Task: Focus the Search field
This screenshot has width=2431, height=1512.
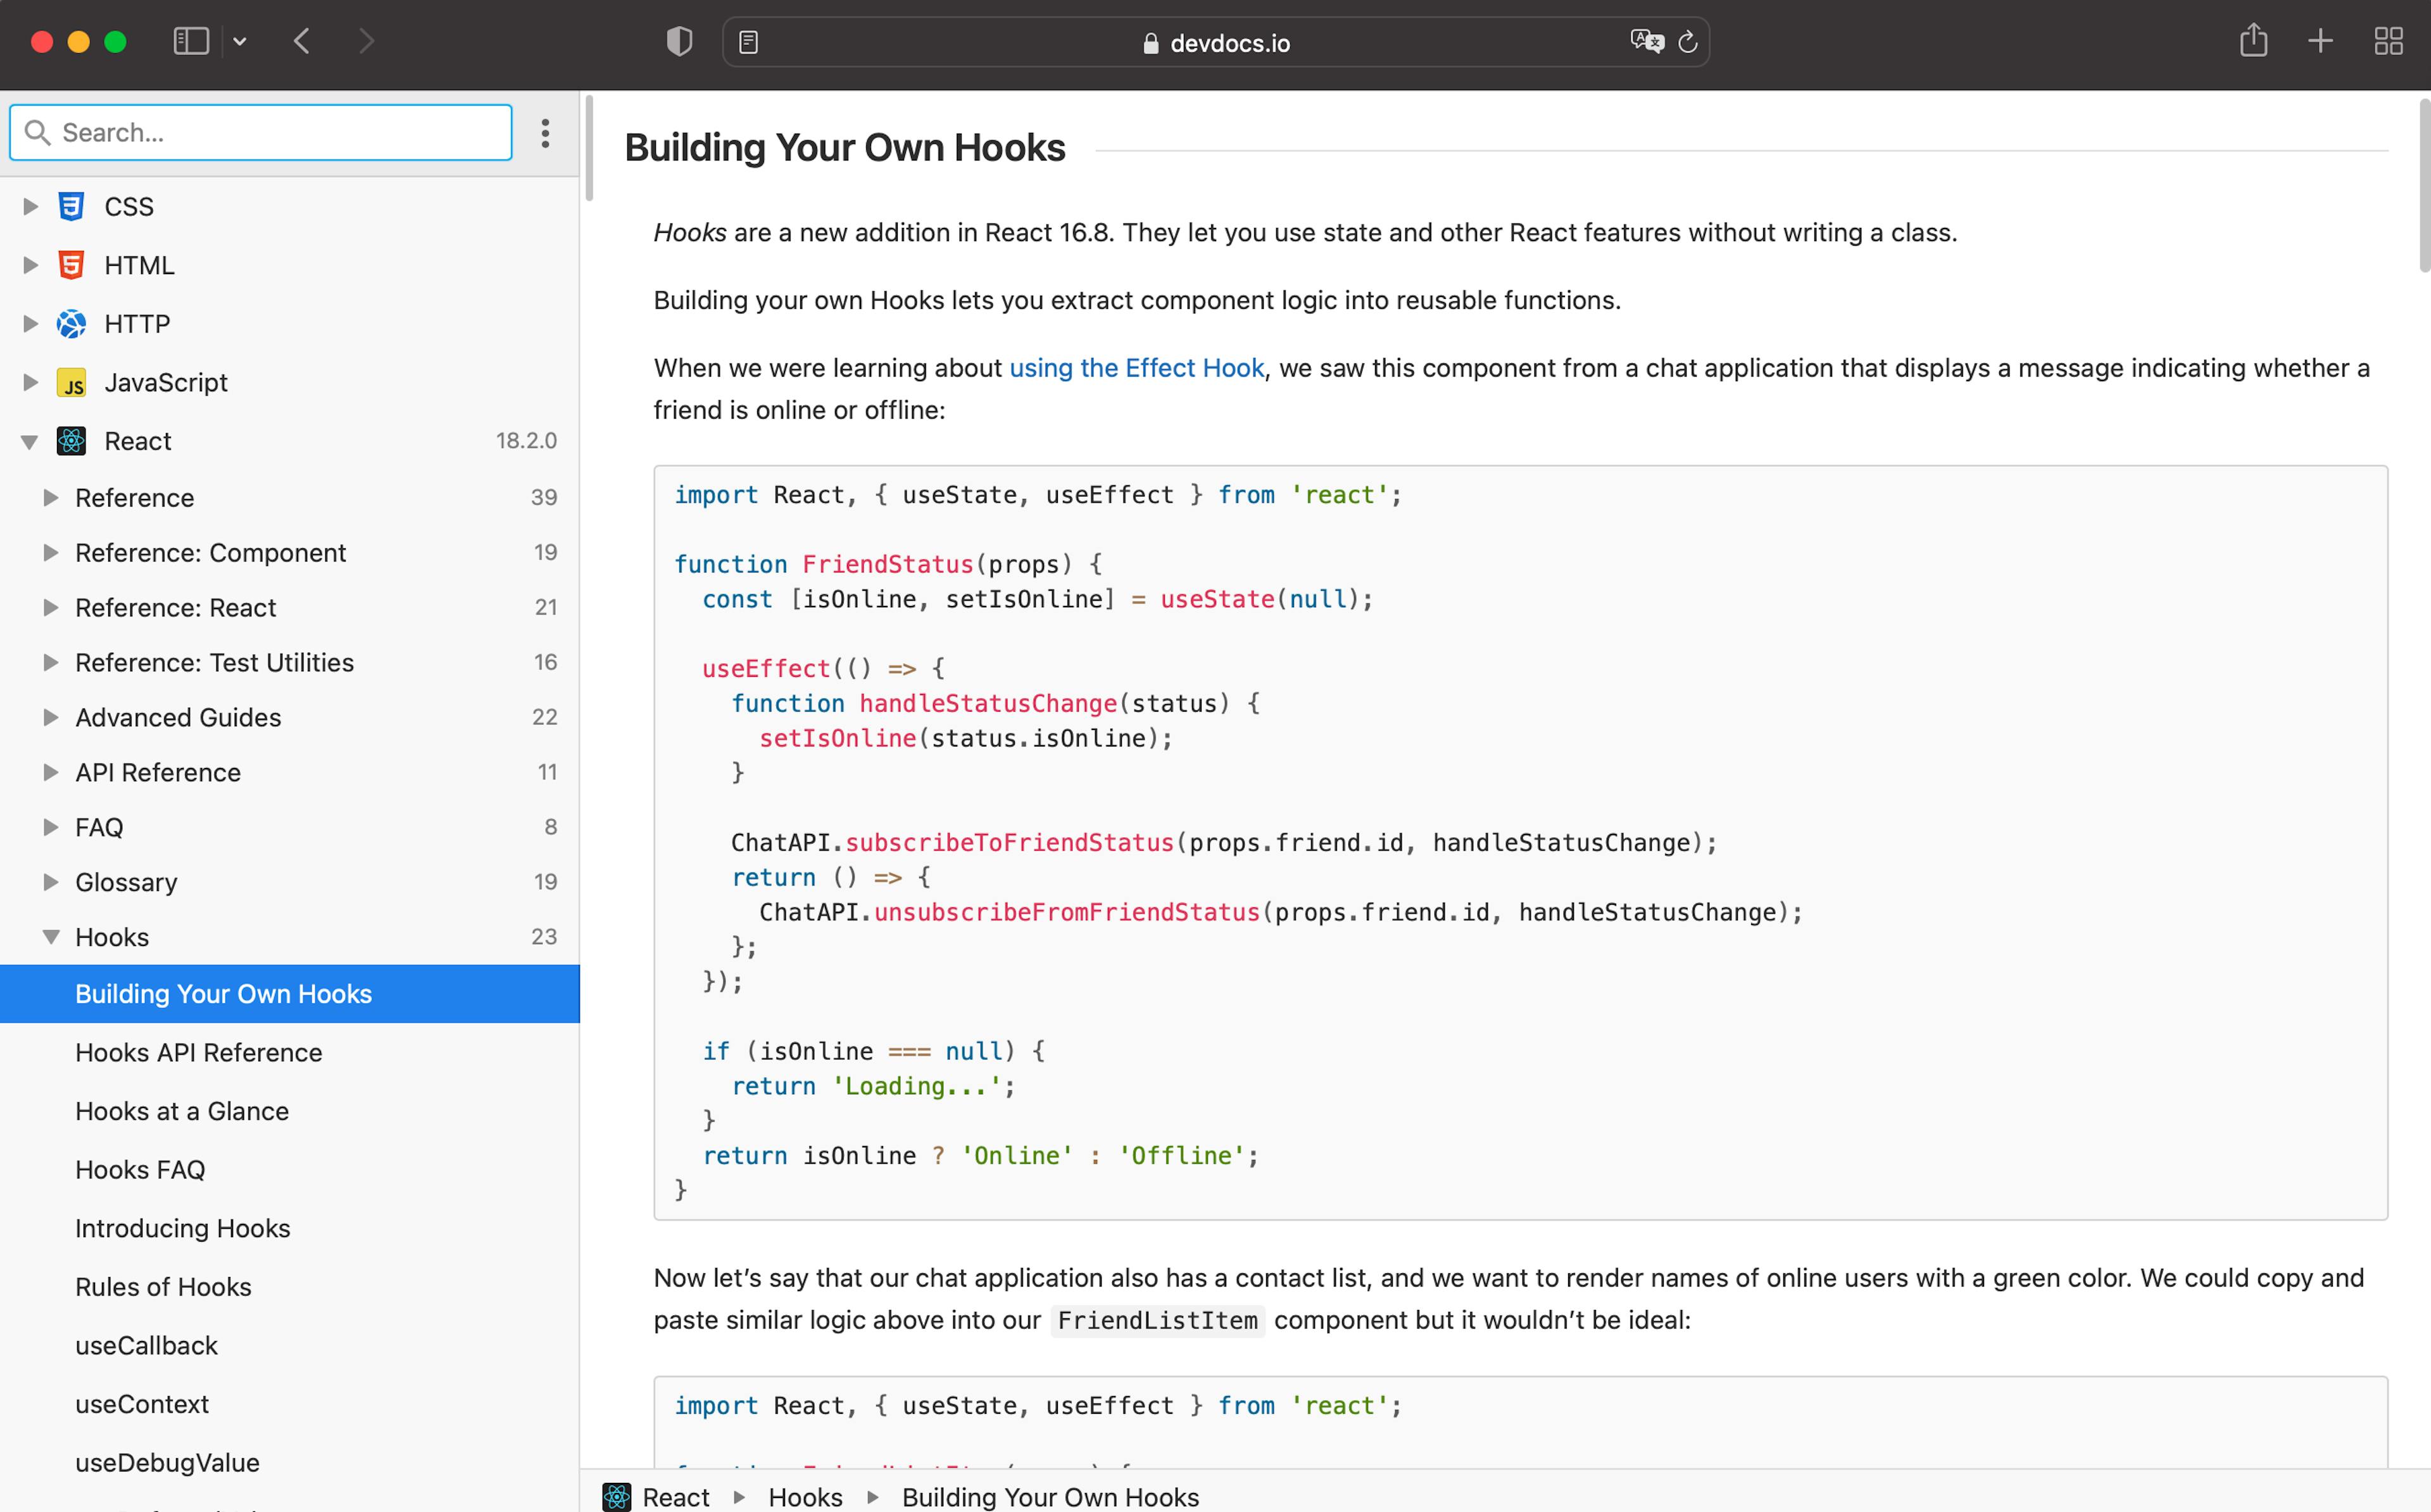Action: 261,132
